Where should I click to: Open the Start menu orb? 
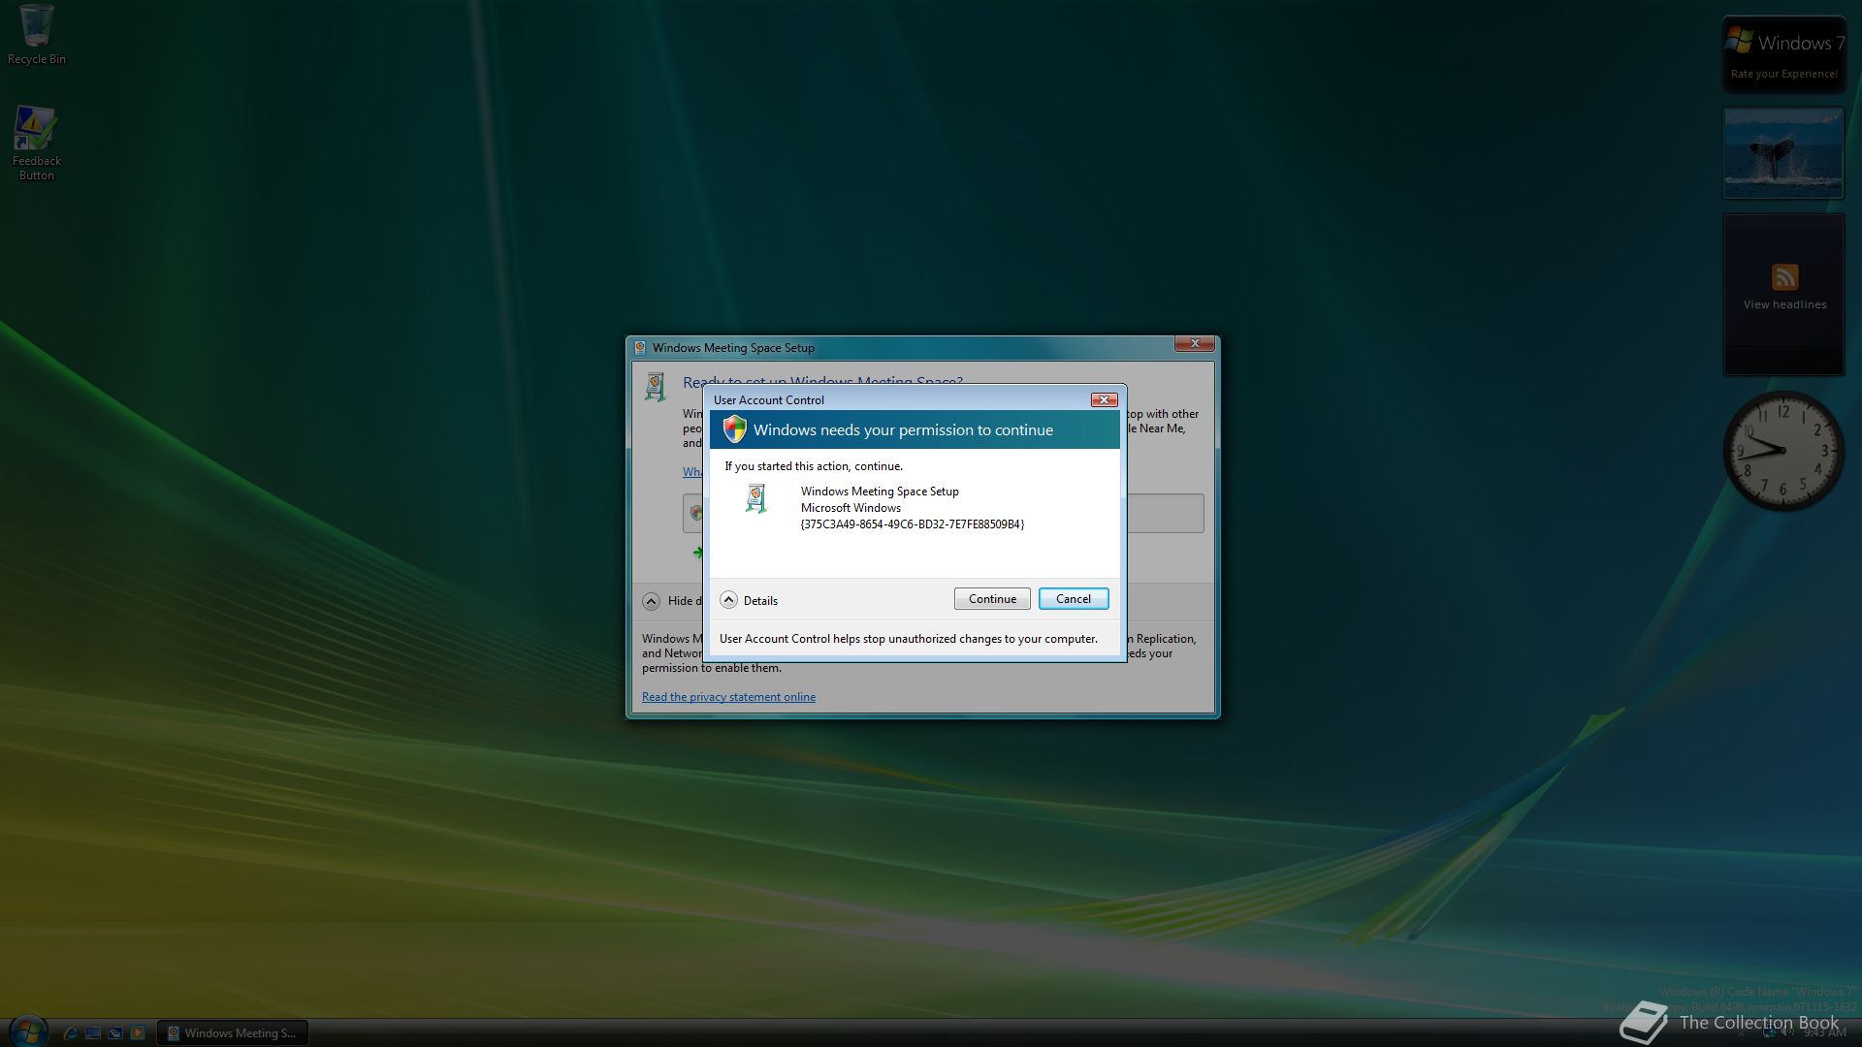pos(28,1031)
